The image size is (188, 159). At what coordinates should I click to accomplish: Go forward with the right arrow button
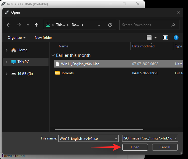pyautogui.click(x=19, y=25)
